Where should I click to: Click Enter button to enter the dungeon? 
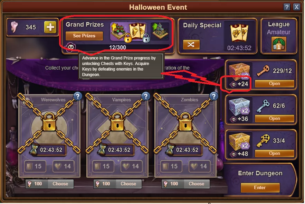(260, 187)
